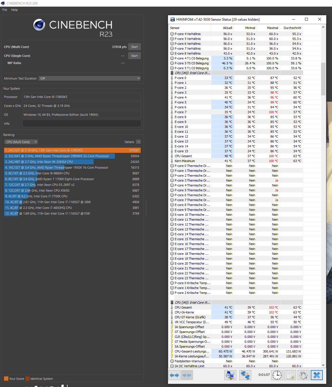Open HWiNFO sensor settings gear icon

[x=304, y=375]
